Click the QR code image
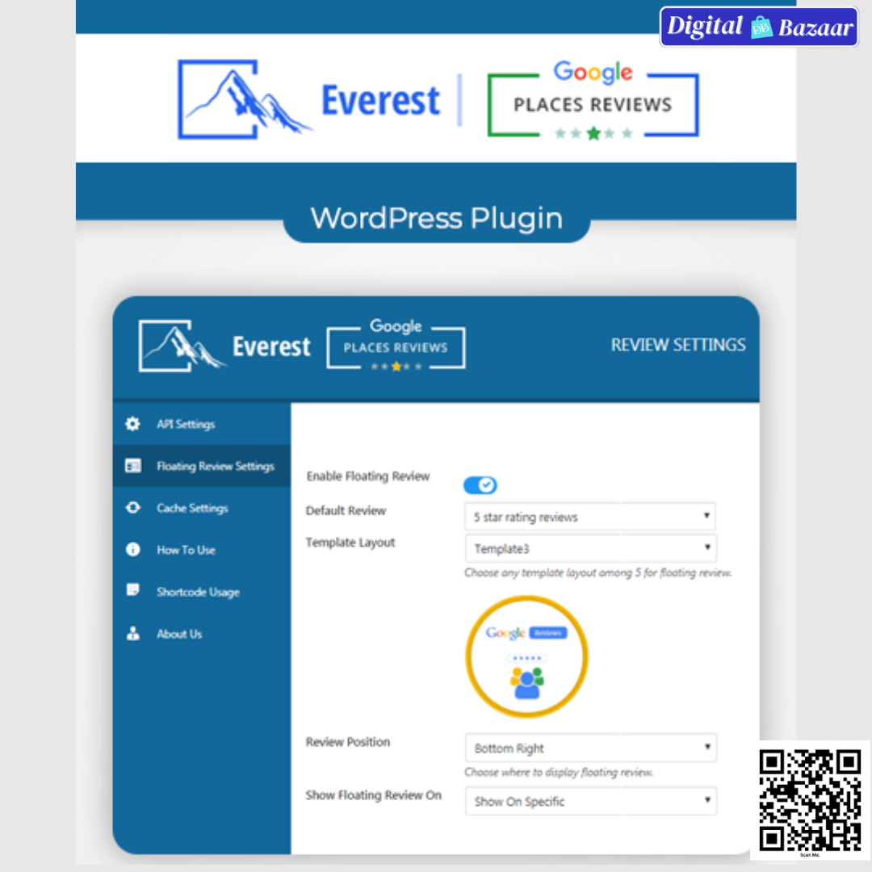The width and height of the screenshot is (872, 872). coord(810,799)
